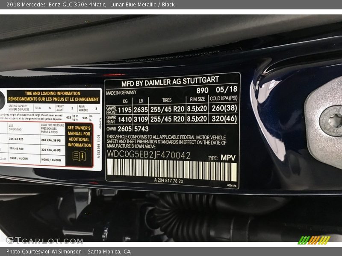Click GAWR front KG value 1195
The height and width of the screenshot is (256, 342).
(125, 110)
